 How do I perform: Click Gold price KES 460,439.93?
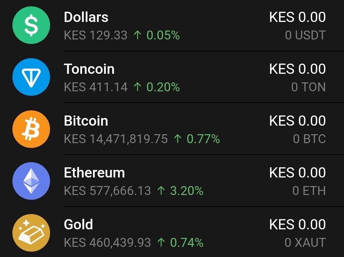(x=107, y=243)
